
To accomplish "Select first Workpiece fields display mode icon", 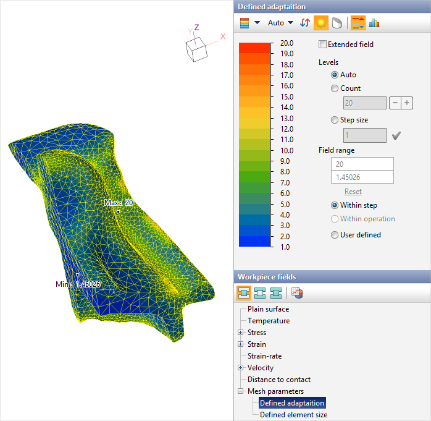I will point(244,292).
